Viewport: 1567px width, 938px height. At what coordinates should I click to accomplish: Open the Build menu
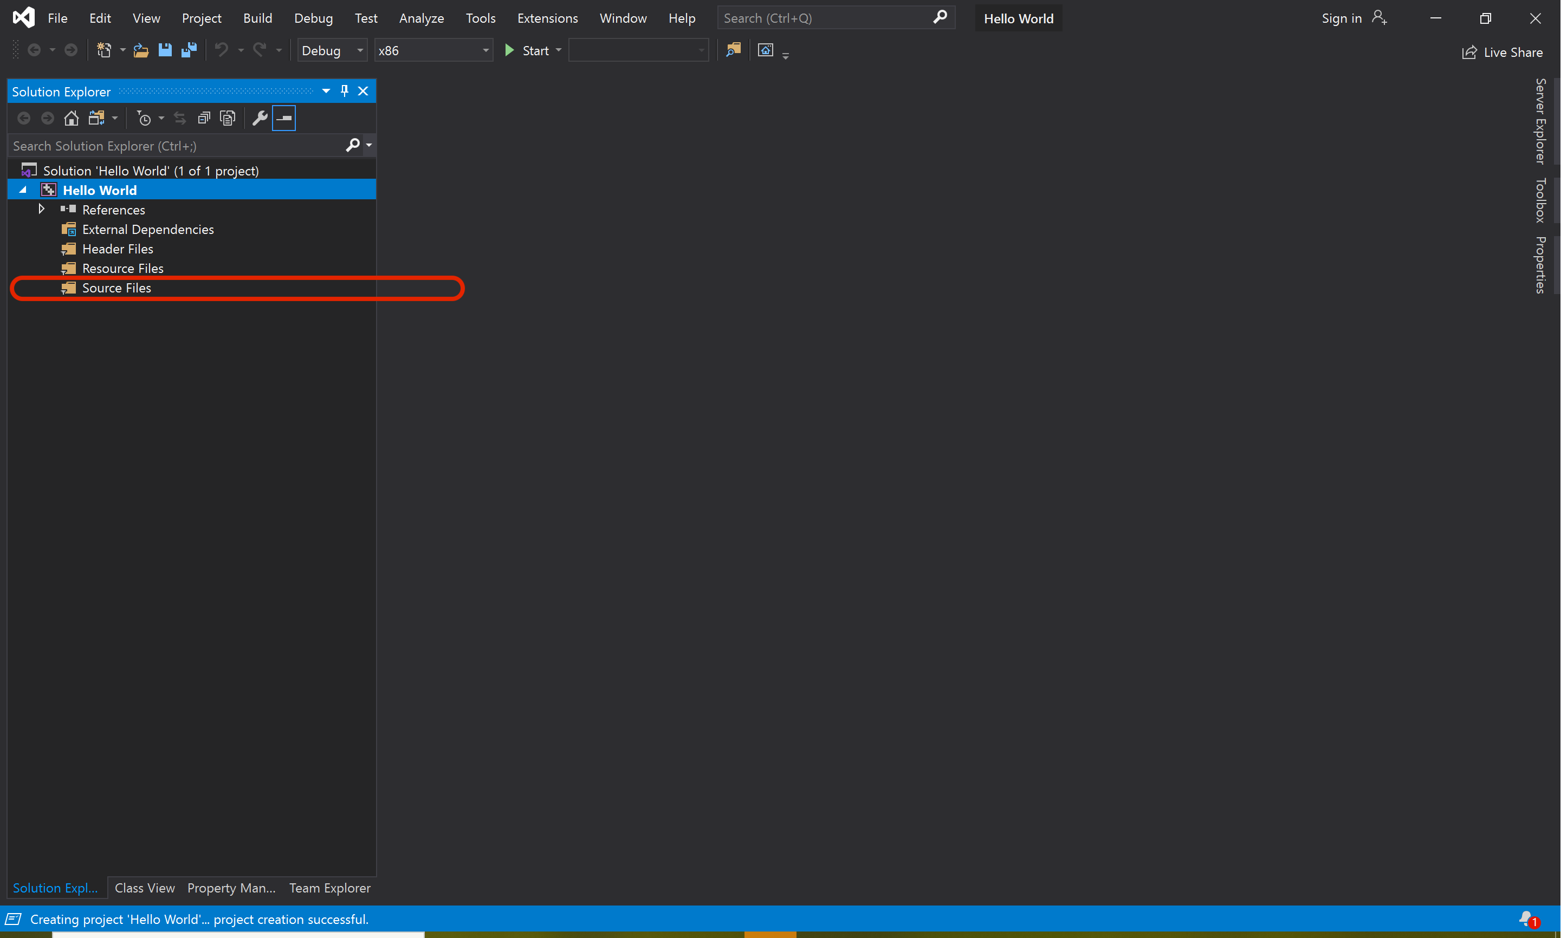click(x=257, y=18)
